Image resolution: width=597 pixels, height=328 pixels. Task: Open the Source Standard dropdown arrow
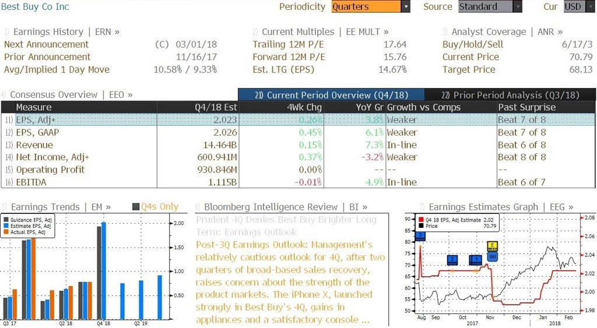[518, 6]
